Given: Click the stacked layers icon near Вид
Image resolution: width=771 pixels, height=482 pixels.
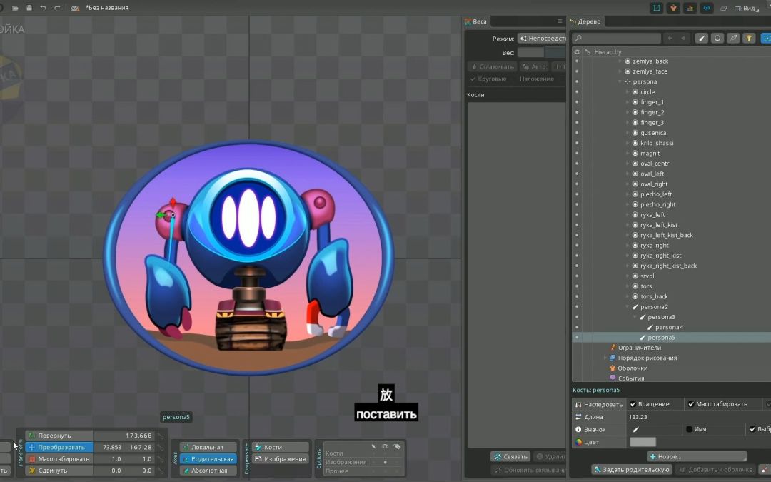Looking at the screenshot, I should [723, 9].
